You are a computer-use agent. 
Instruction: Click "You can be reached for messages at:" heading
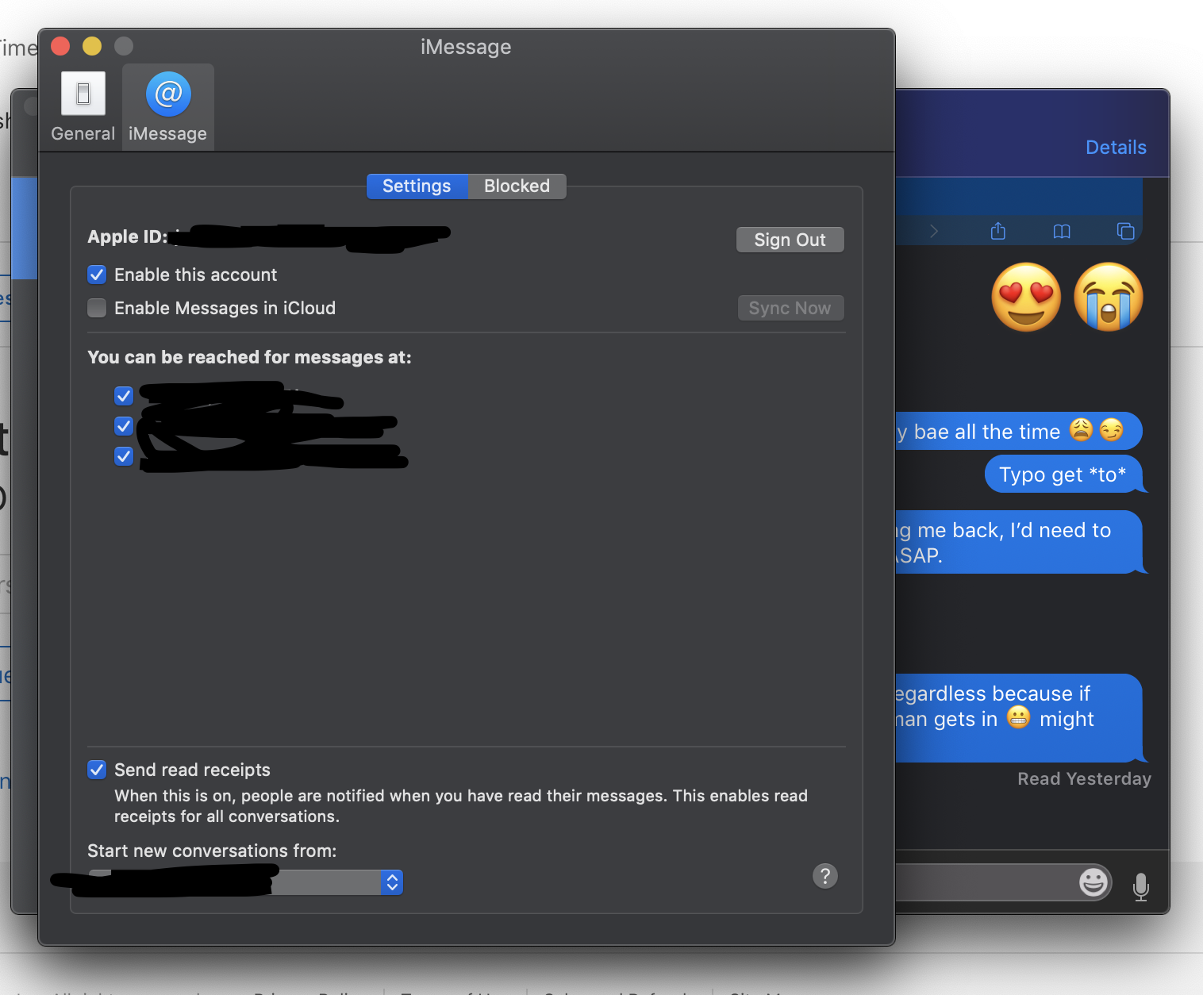tap(249, 357)
